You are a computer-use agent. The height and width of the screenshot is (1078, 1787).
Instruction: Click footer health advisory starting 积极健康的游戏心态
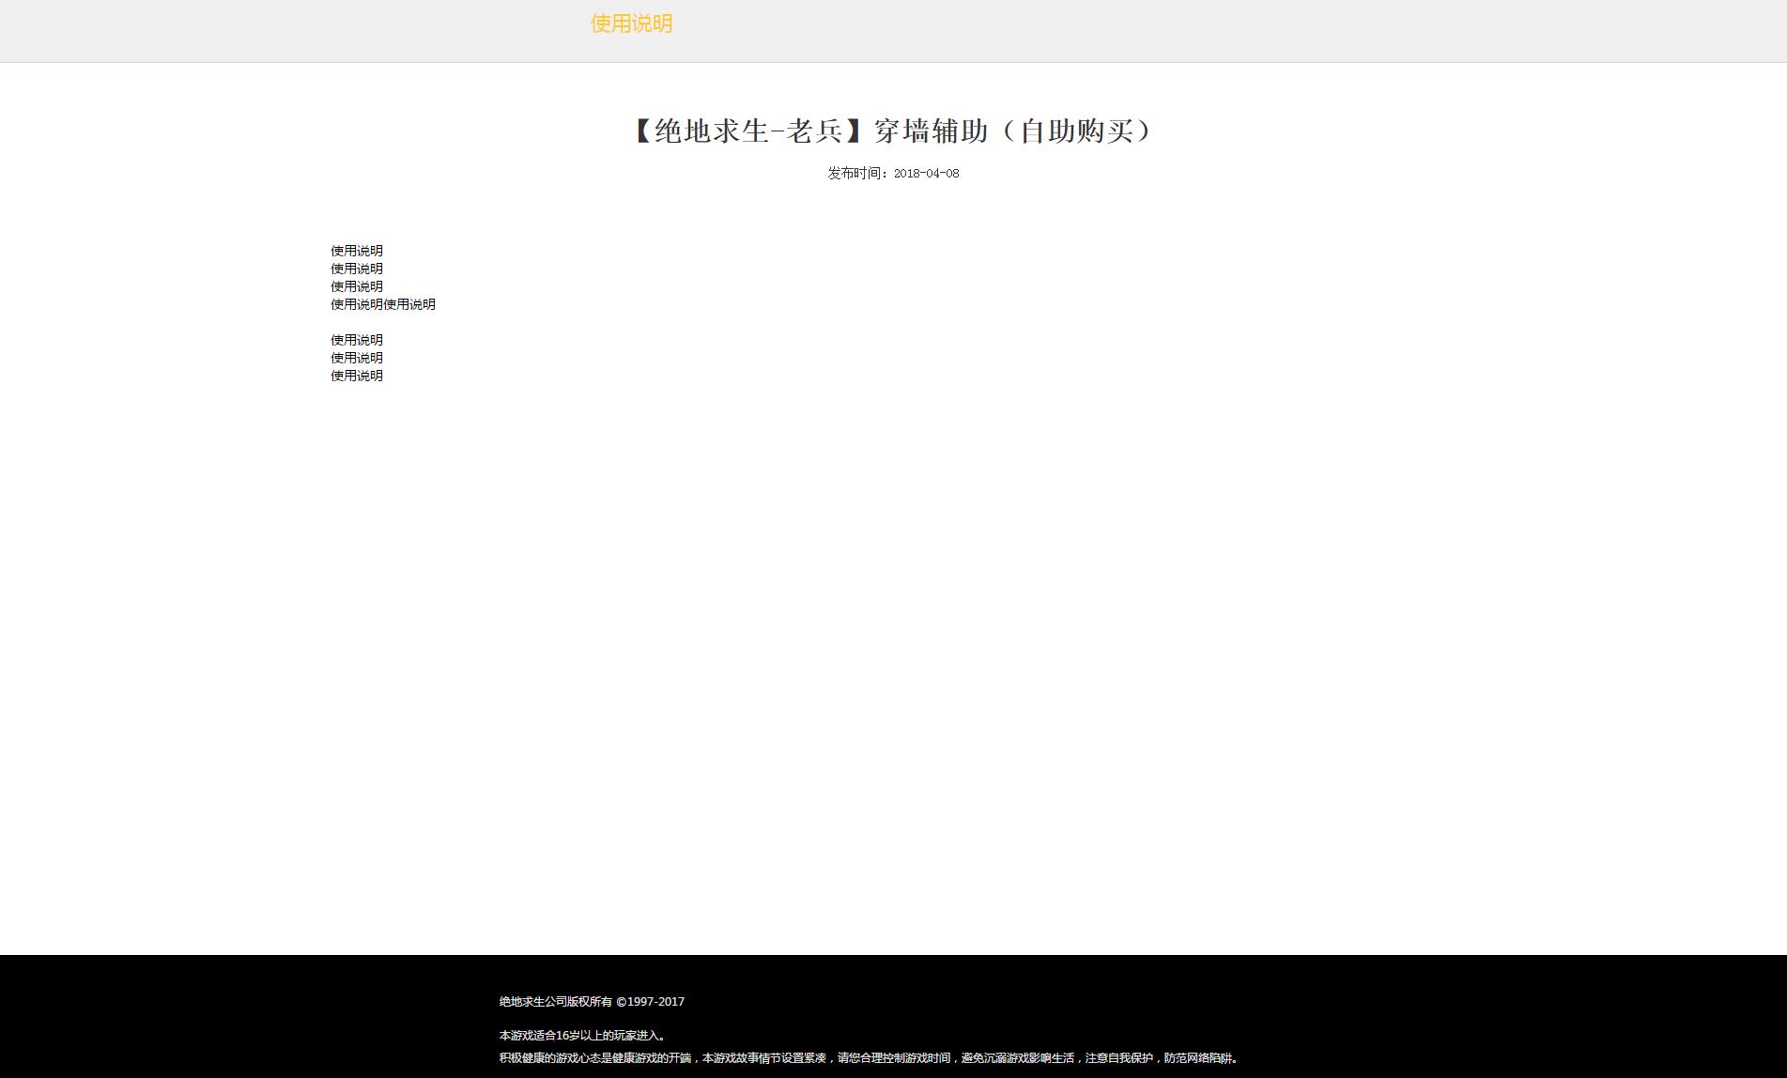870,1058
